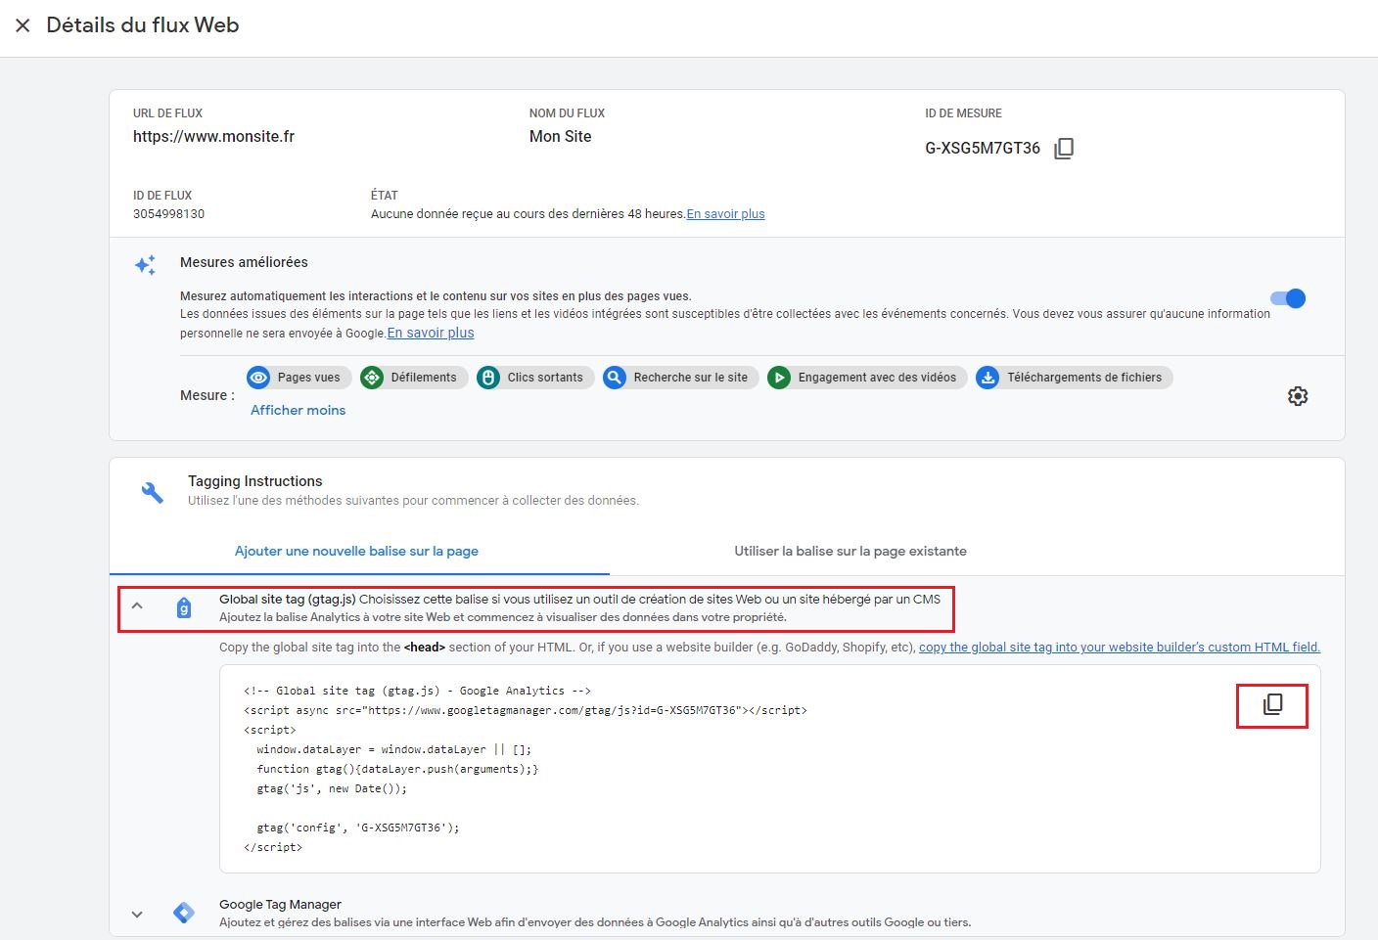Image resolution: width=1378 pixels, height=940 pixels.
Task: Close the Détails du flux Web panel
Action: coord(23,25)
